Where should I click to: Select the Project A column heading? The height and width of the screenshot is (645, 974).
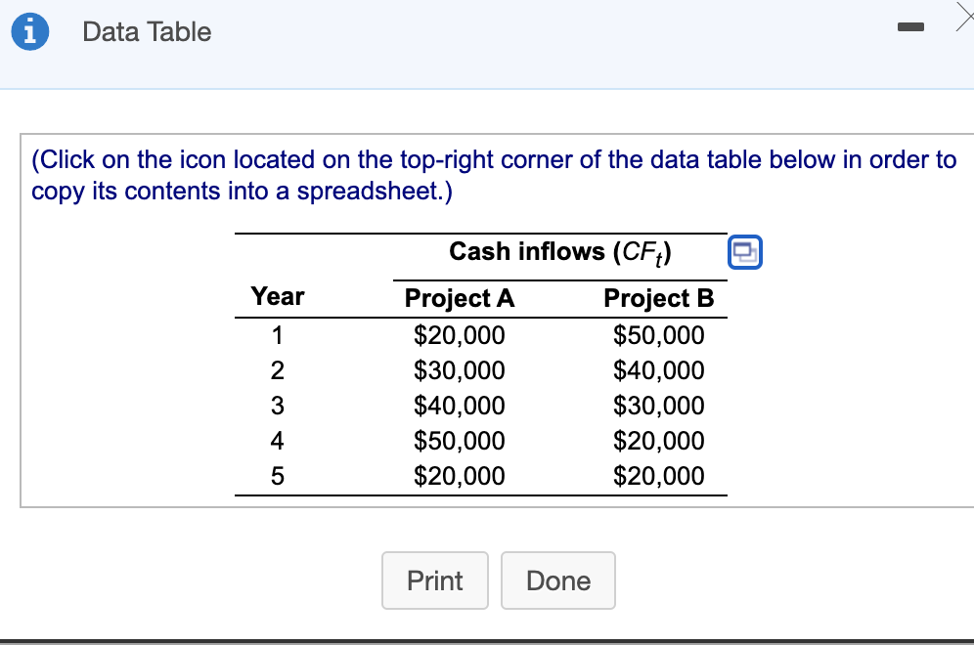coord(458,298)
